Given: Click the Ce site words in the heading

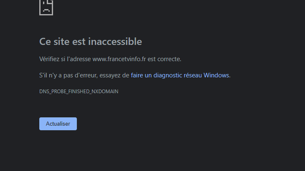Looking at the screenshot, I should tap(54, 41).
